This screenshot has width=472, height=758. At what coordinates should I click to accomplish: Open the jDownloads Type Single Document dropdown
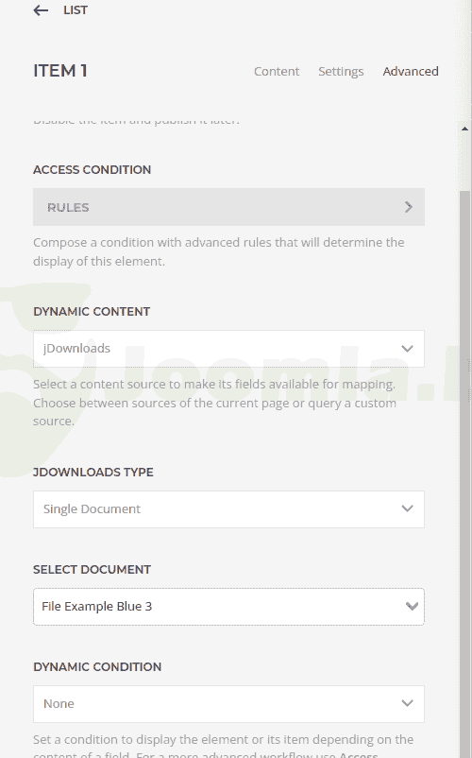(228, 509)
